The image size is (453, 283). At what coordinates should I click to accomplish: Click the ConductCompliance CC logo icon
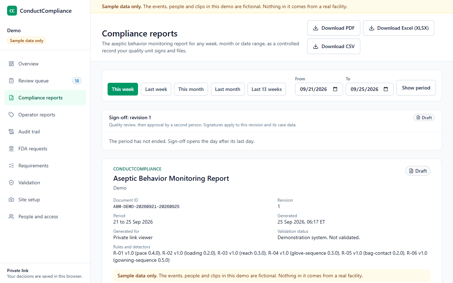(x=12, y=11)
